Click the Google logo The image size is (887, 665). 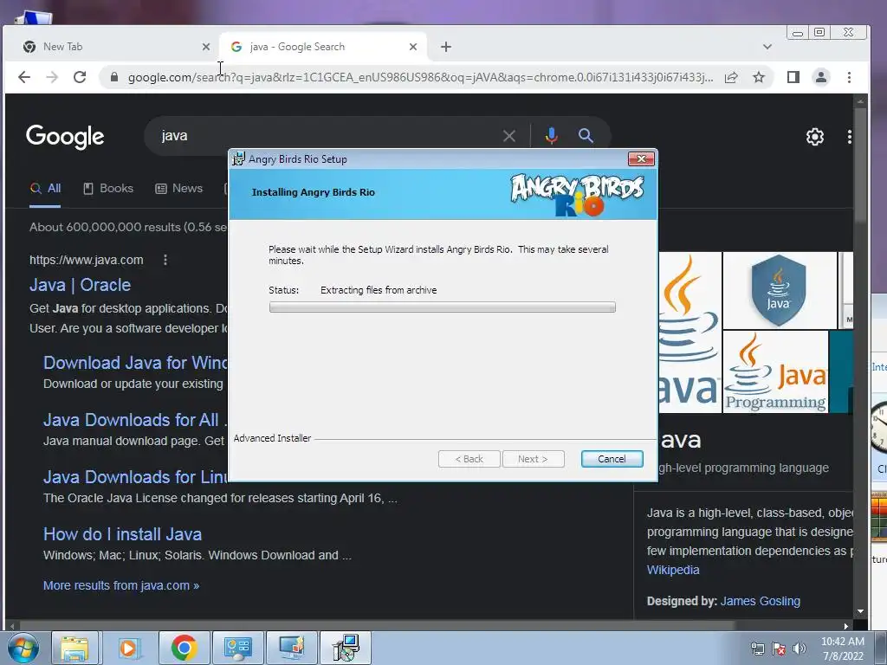[x=65, y=136]
